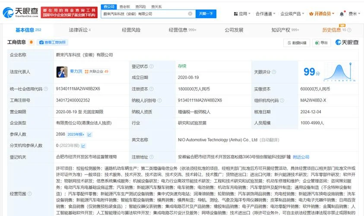Click the help icon beside 纳税人识别号
The height and width of the screenshot is (216, 364).
(x=159, y=100)
